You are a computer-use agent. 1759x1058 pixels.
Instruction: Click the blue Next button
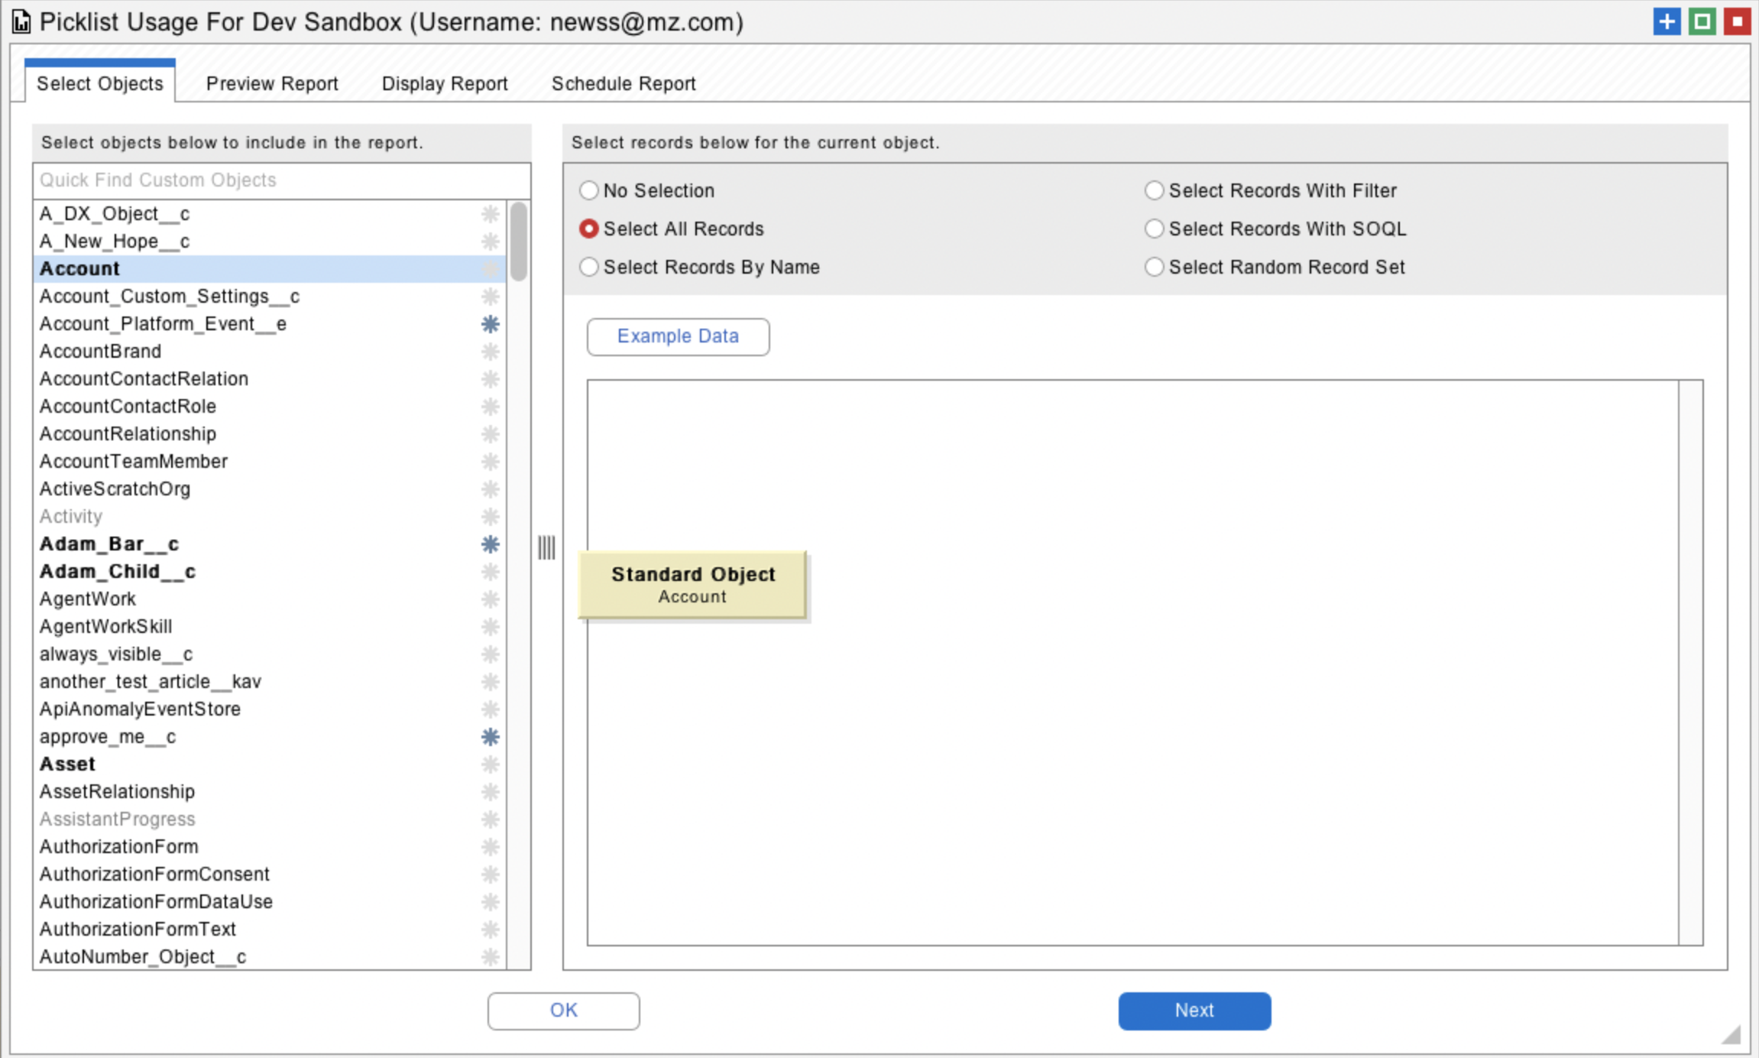tap(1194, 1011)
